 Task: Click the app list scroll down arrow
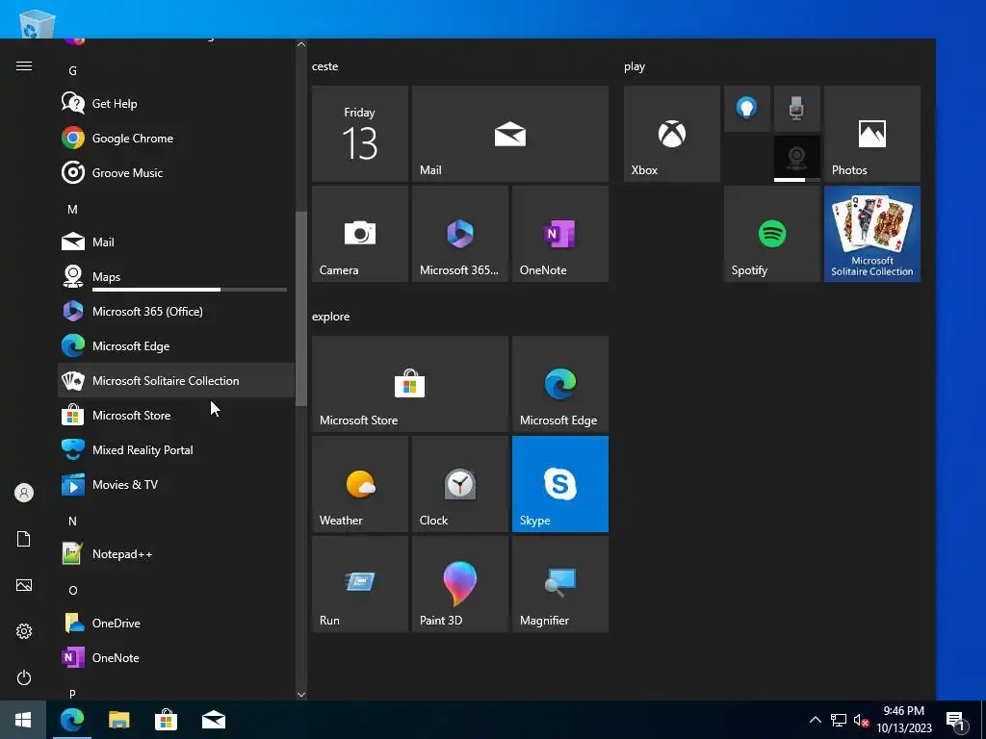pyautogui.click(x=301, y=695)
